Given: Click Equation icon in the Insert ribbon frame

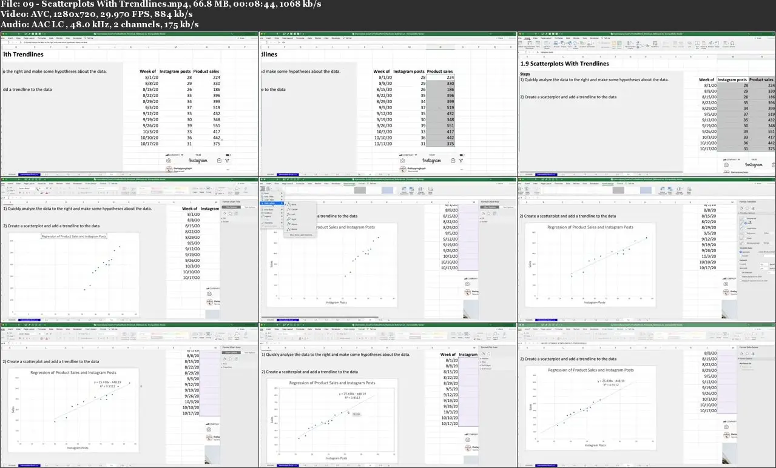Looking at the screenshot, I should click(725, 44).
